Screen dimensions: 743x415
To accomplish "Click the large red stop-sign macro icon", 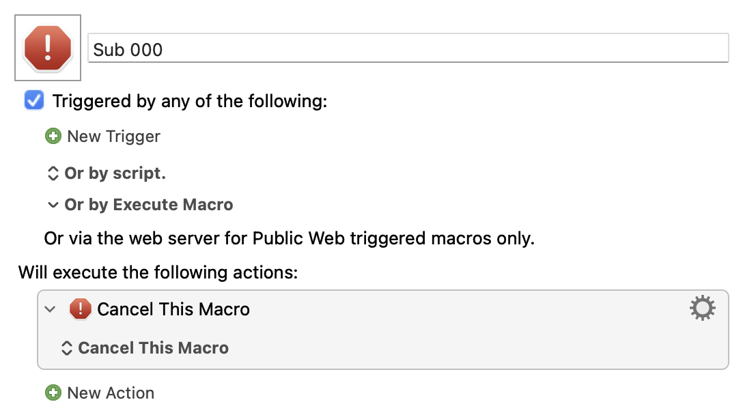I will pyautogui.click(x=48, y=48).
